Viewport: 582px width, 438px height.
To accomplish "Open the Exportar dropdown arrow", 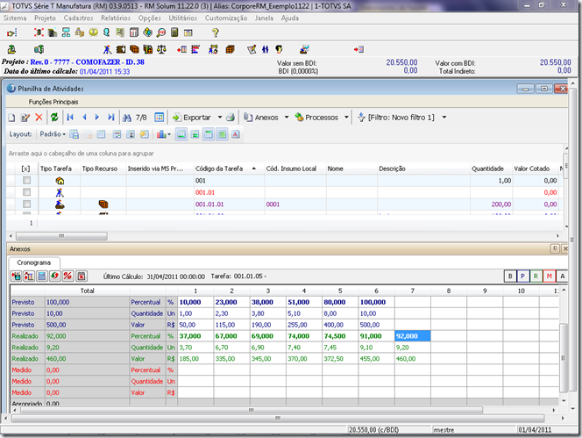I will click(x=220, y=118).
